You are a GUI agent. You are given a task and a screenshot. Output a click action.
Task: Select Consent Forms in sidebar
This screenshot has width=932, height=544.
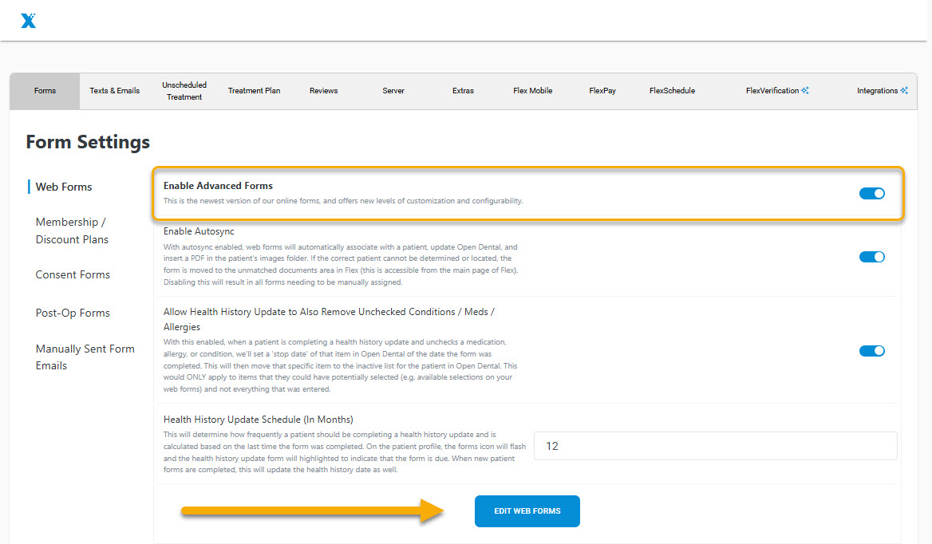click(73, 274)
